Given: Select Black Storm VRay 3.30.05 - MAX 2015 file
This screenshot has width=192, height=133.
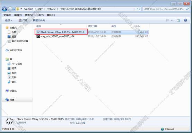Looking at the screenshot, I should [62, 32].
